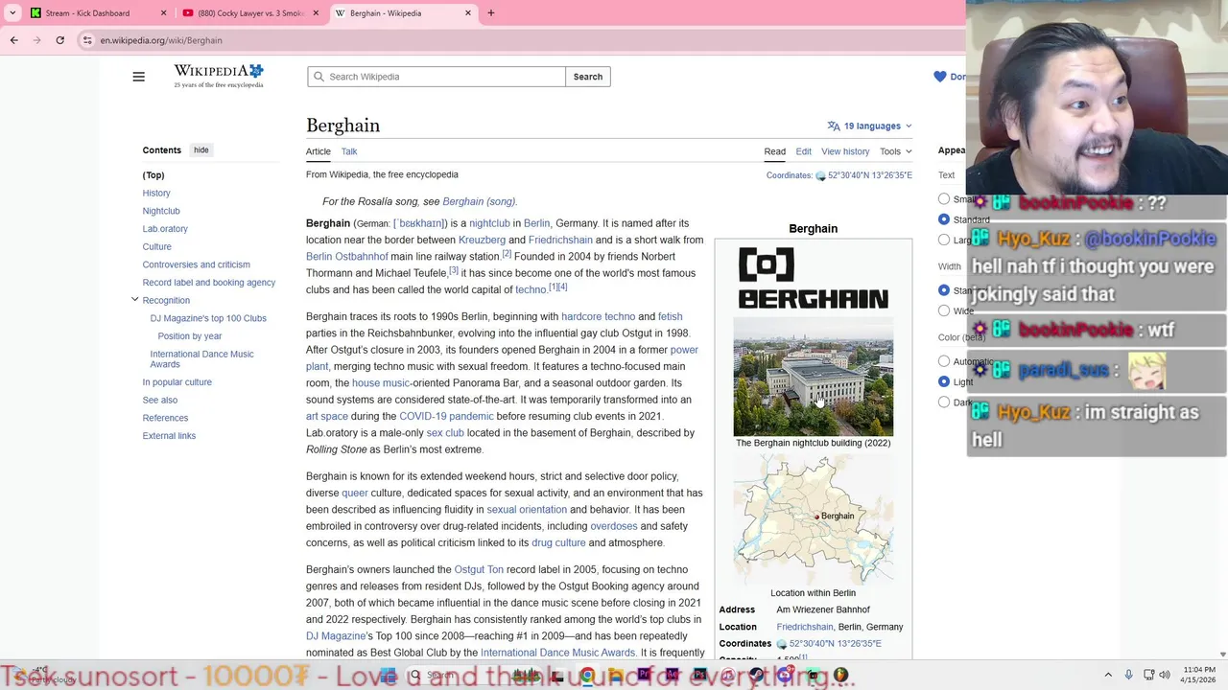Open a new browser tab with plus icon
The width and height of the screenshot is (1228, 690).
click(x=491, y=13)
